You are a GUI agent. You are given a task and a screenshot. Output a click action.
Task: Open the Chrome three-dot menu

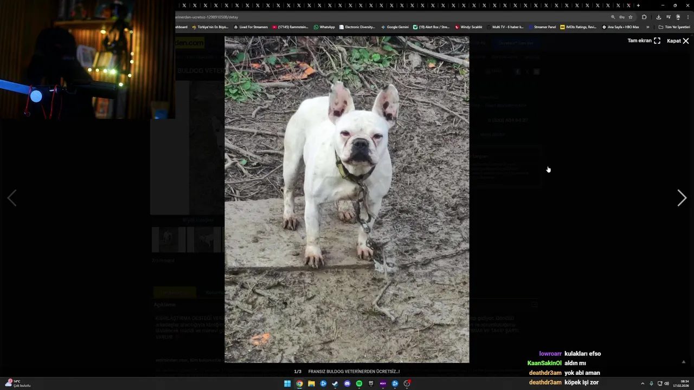(x=687, y=17)
